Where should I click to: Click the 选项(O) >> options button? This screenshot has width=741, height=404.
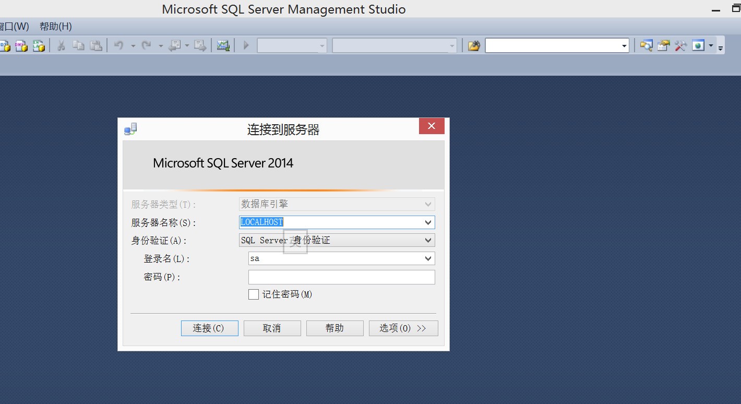[x=403, y=328]
